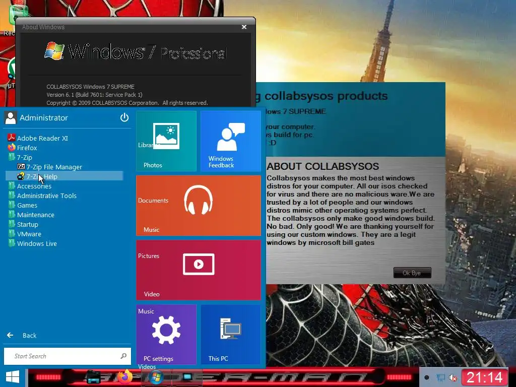Click the 'collabsysos products' heading

click(326, 96)
